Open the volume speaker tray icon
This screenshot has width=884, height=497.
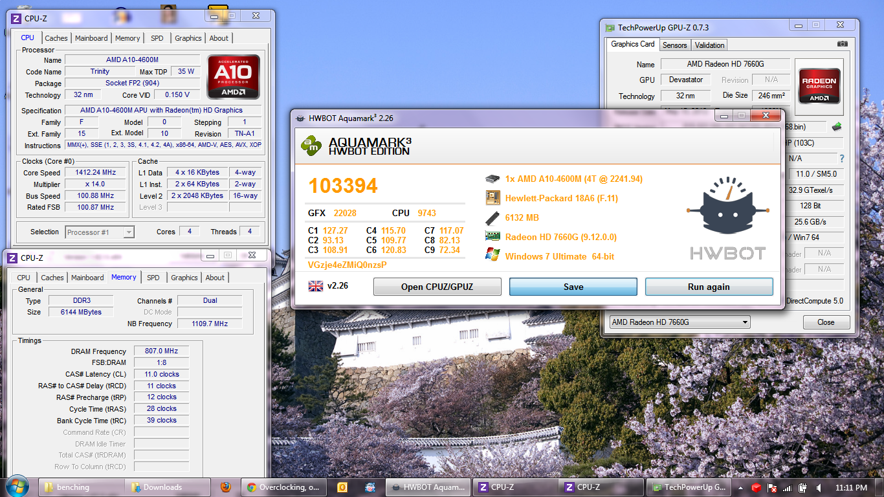819,487
